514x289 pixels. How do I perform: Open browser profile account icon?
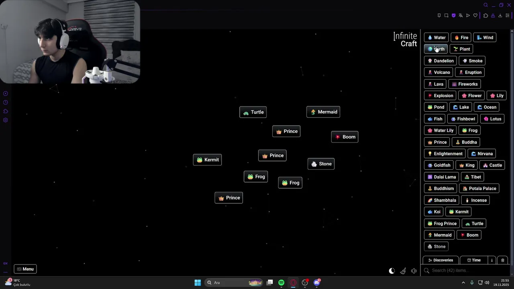coord(493,16)
